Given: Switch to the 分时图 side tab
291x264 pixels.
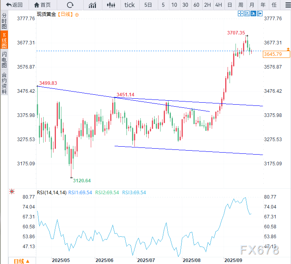Looking at the screenshot, I should tap(4, 21).
